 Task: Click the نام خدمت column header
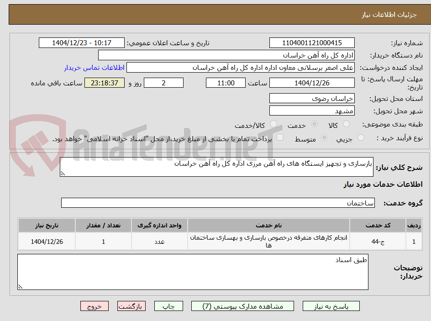pos(268,226)
